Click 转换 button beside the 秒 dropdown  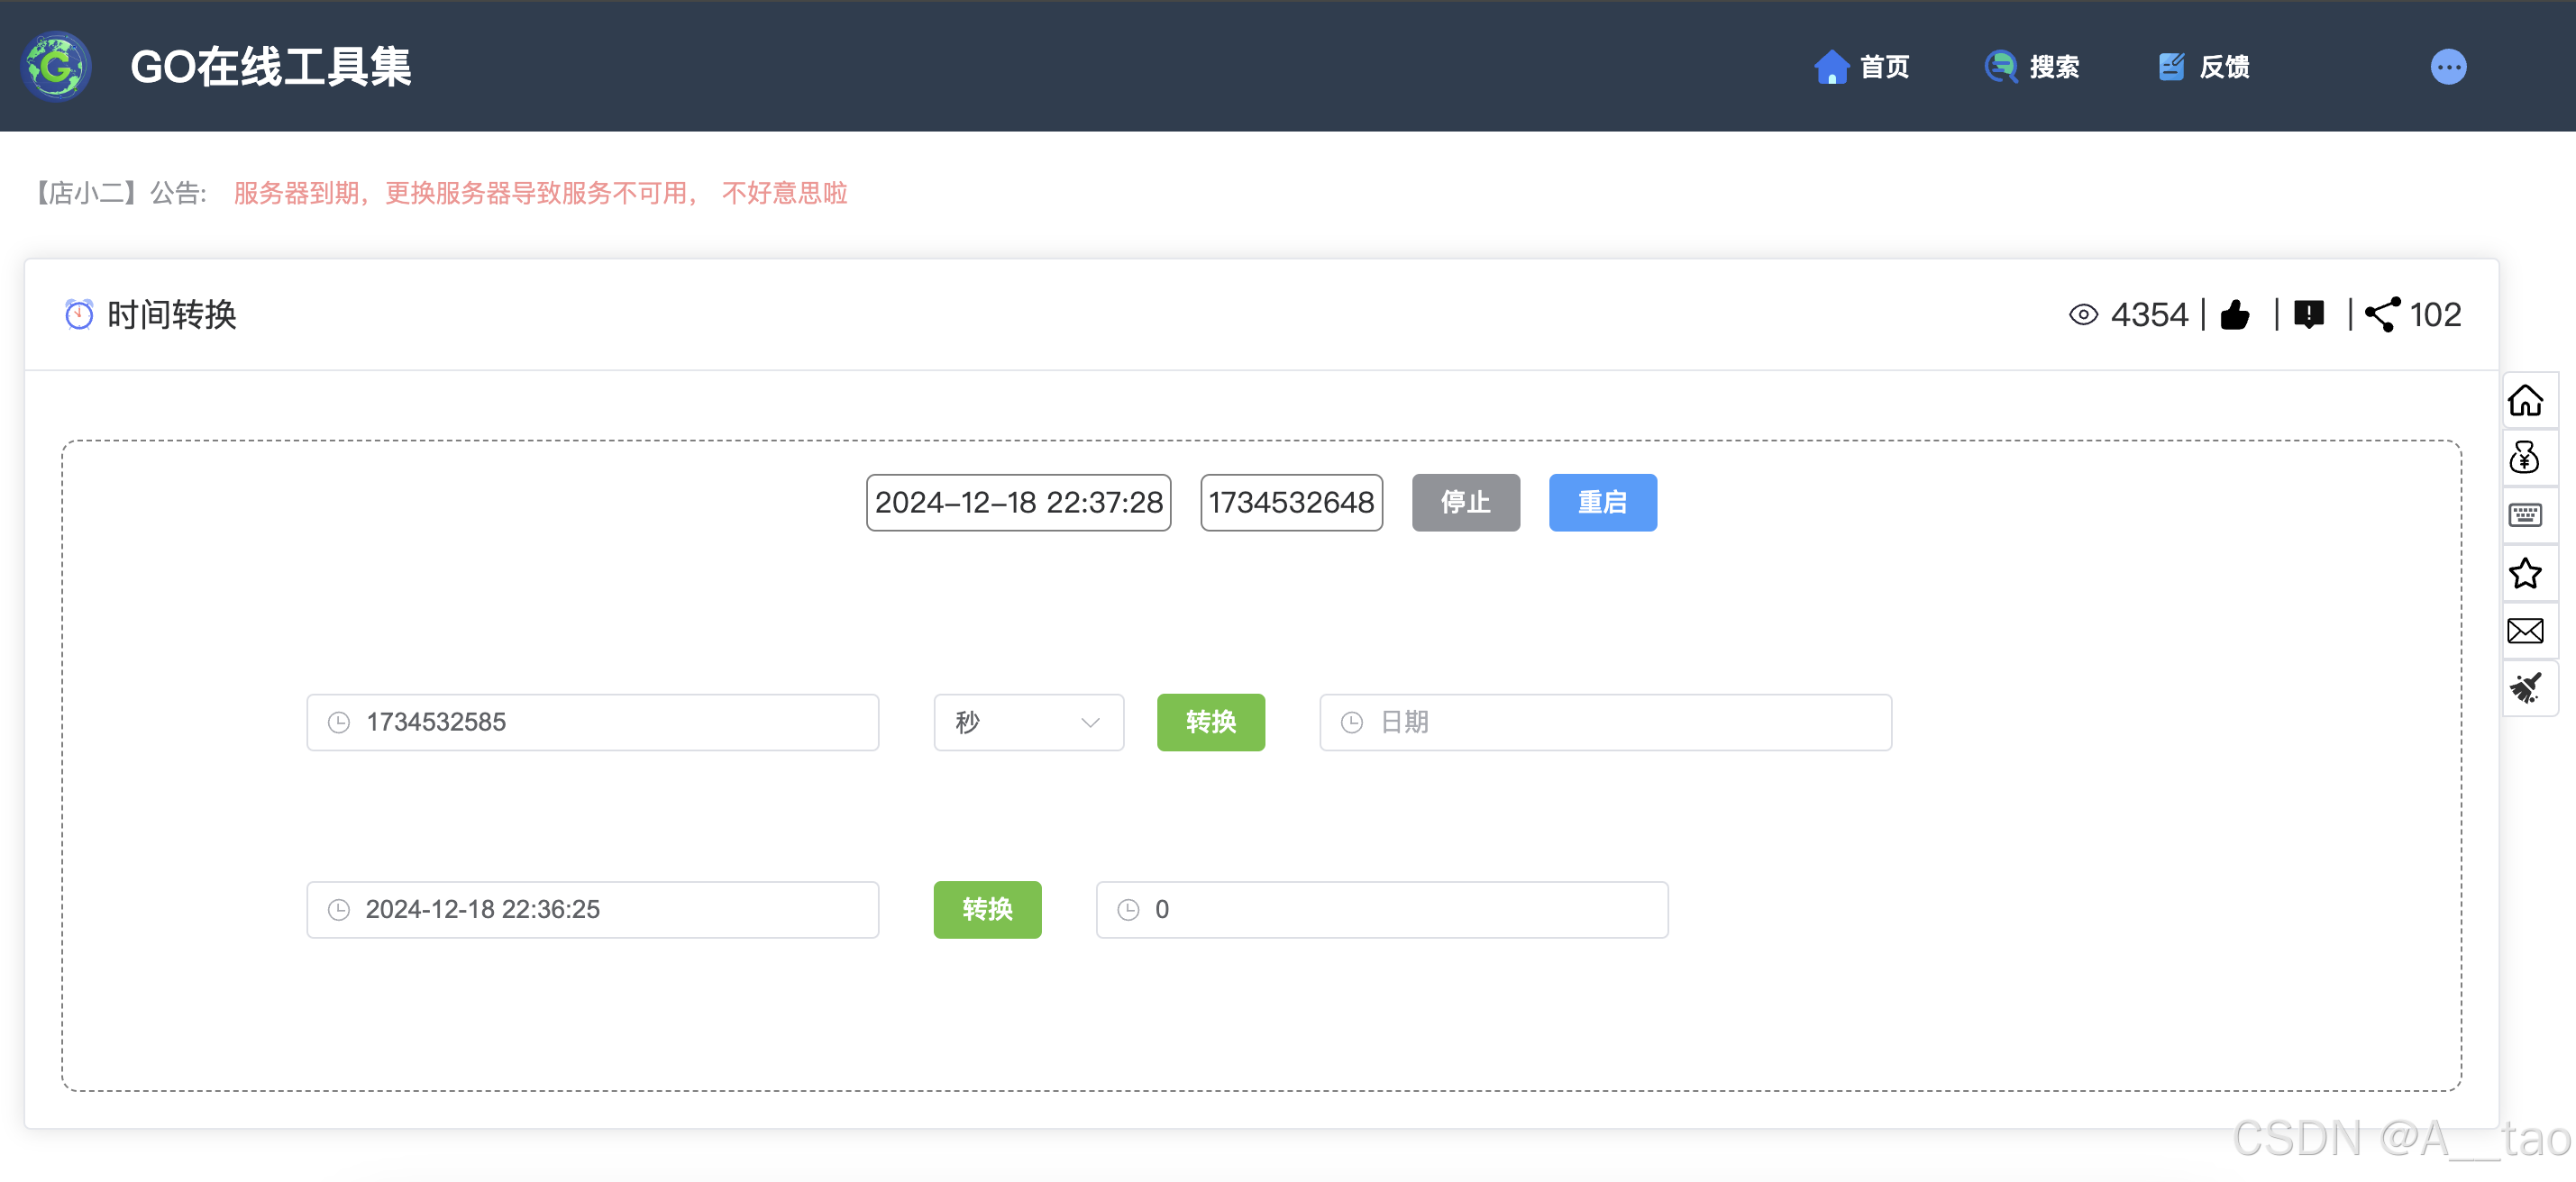1210,722
